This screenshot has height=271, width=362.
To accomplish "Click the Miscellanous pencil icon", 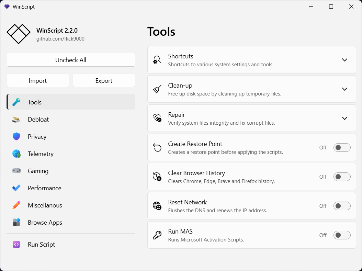I will tap(16, 205).
